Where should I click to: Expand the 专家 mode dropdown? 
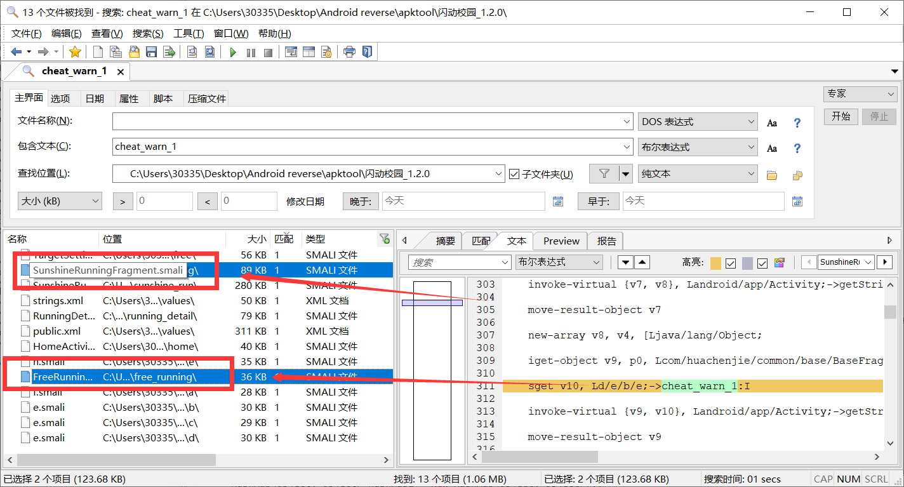860,94
